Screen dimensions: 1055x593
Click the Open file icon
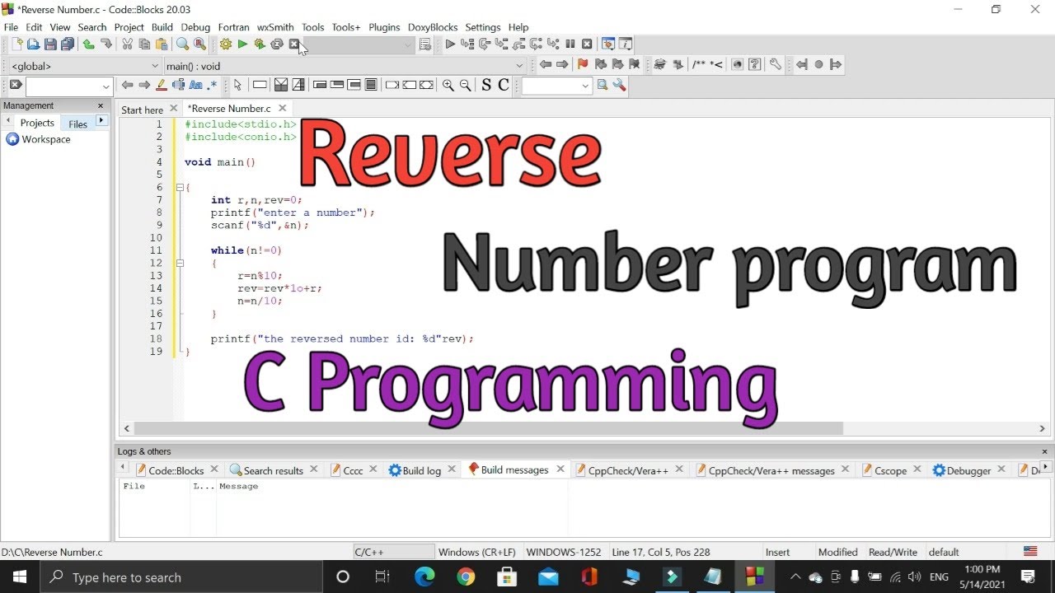coord(34,44)
